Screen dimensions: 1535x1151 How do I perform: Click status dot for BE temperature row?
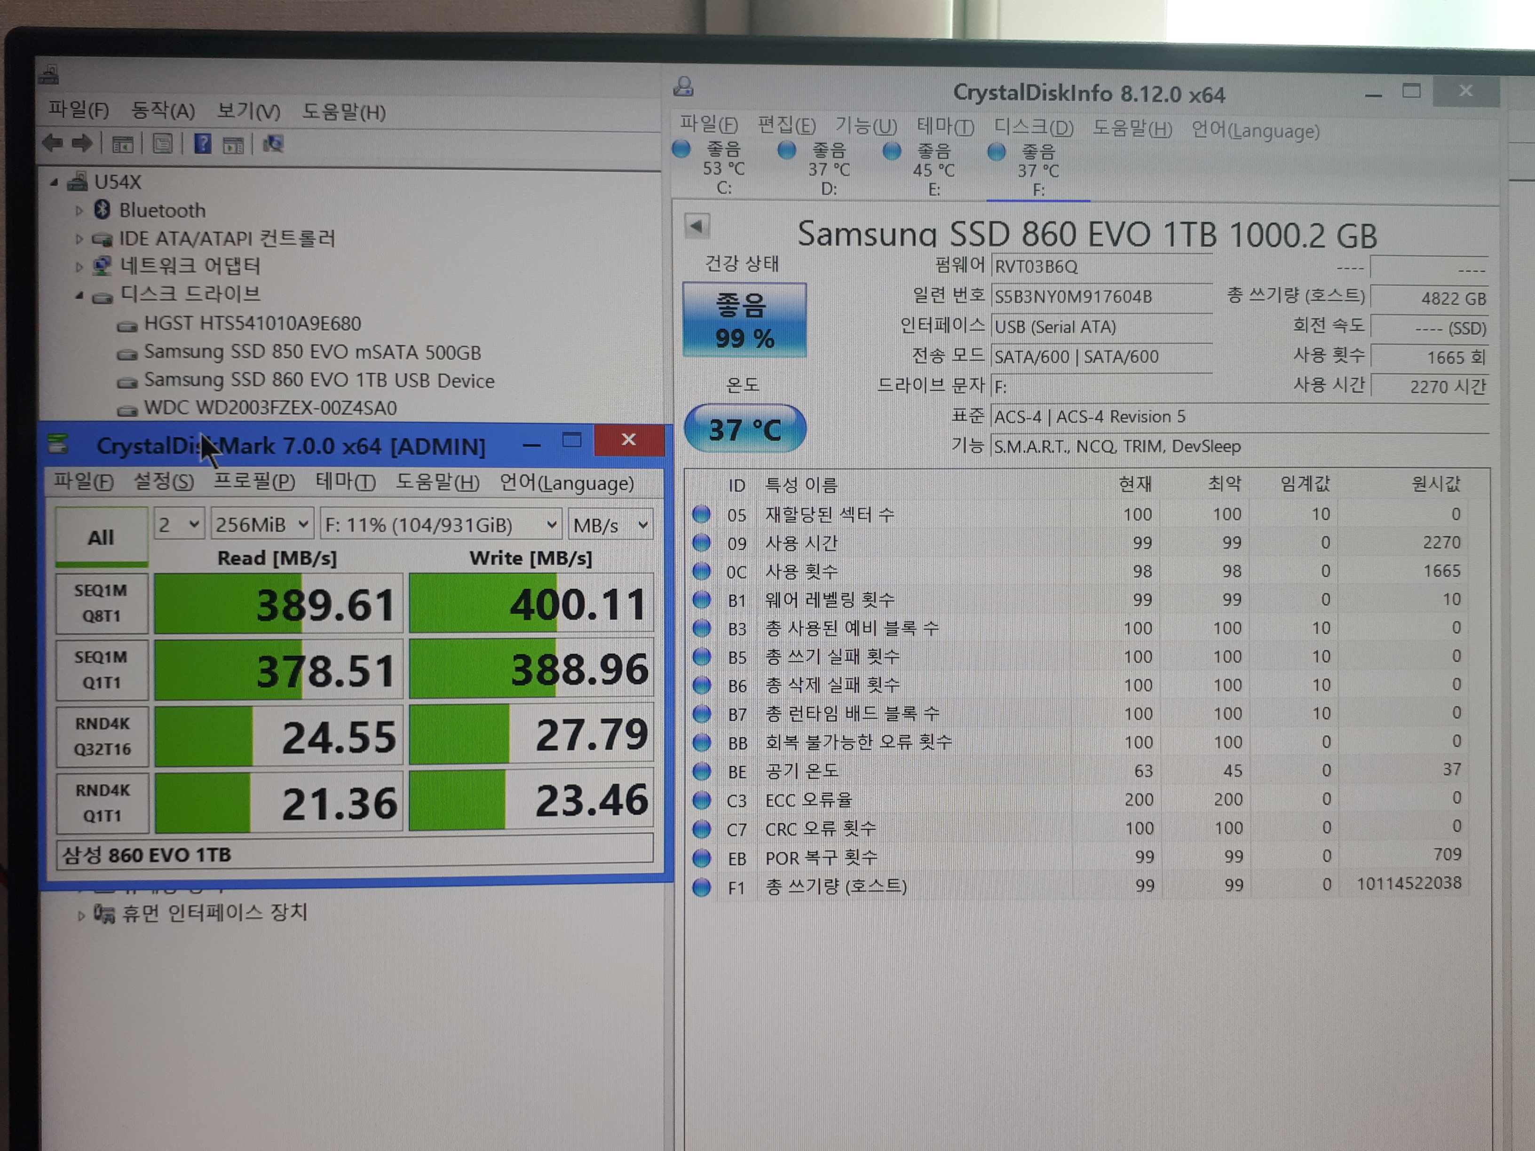coord(702,771)
